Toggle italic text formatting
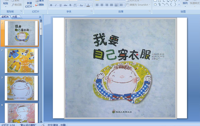 click(56, 5)
